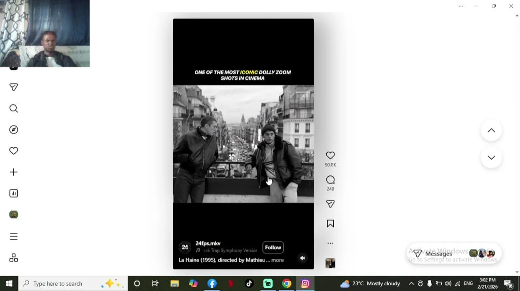This screenshot has width=520, height=291.
Task: Open volume control in system tray
Action: tap(448, 283)
